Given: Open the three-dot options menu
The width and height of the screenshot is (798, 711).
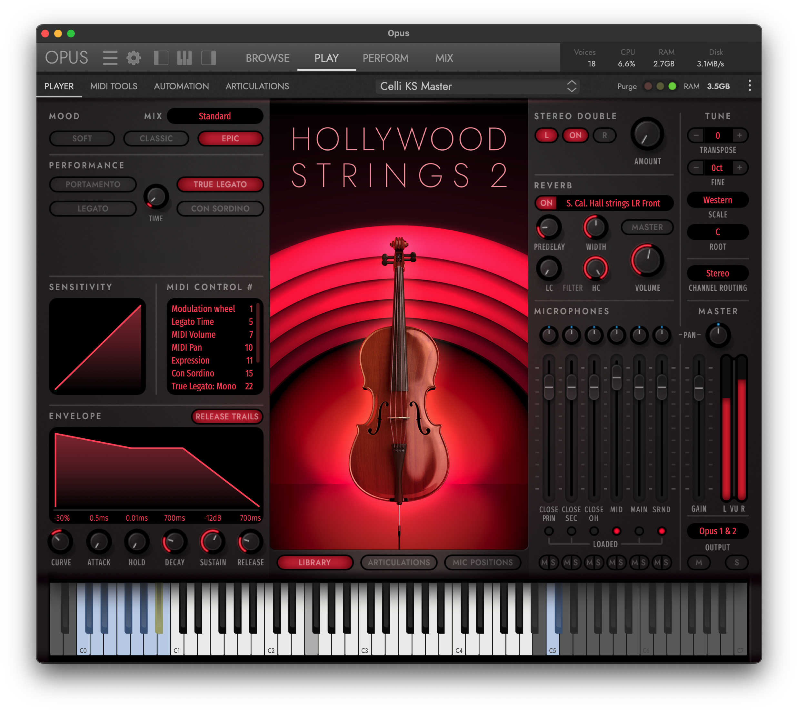Looking at the screenshot, I should click(749, 85).
